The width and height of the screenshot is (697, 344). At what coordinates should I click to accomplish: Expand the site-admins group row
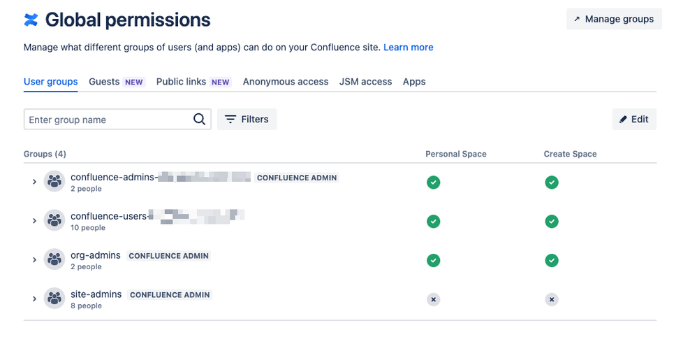coord(34,299)
